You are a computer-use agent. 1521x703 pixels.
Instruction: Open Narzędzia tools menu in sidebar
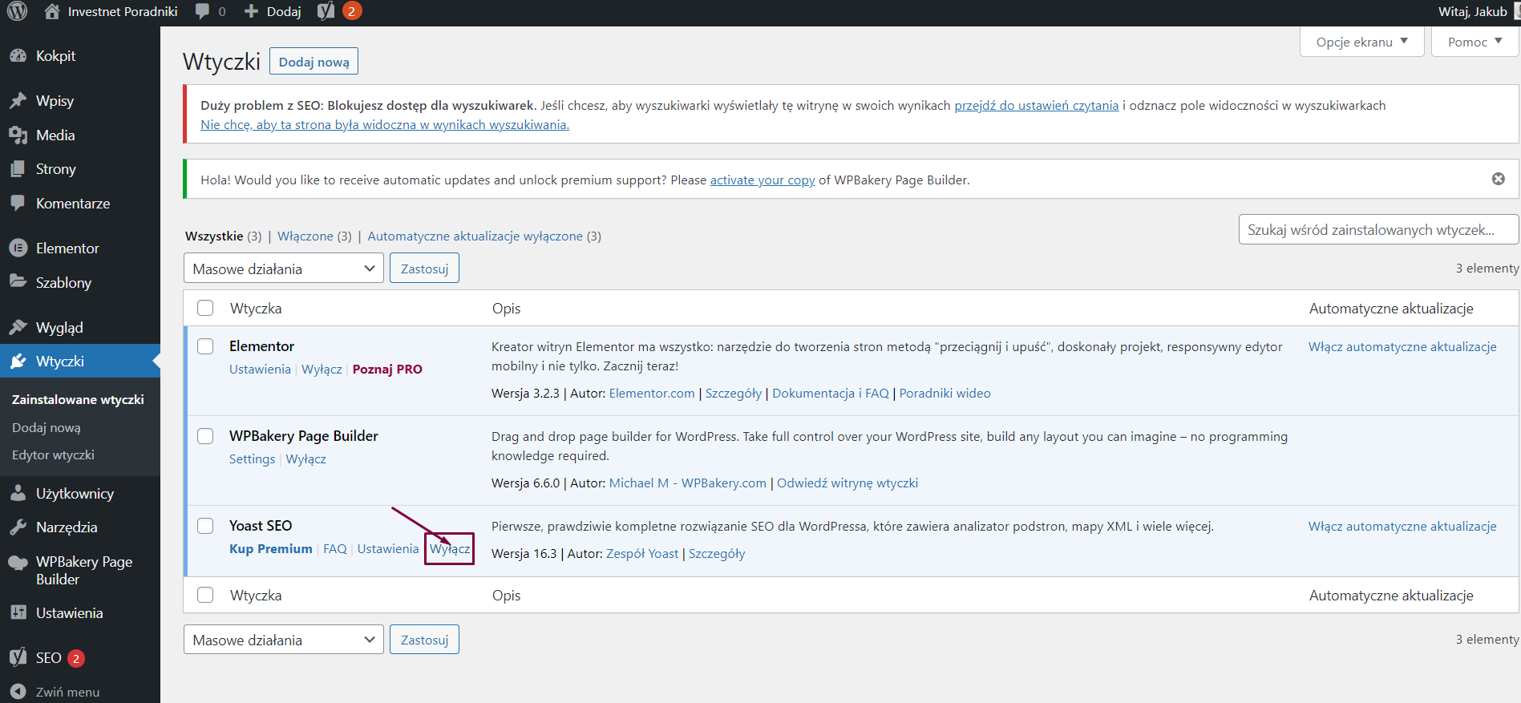tap(67, 527)
